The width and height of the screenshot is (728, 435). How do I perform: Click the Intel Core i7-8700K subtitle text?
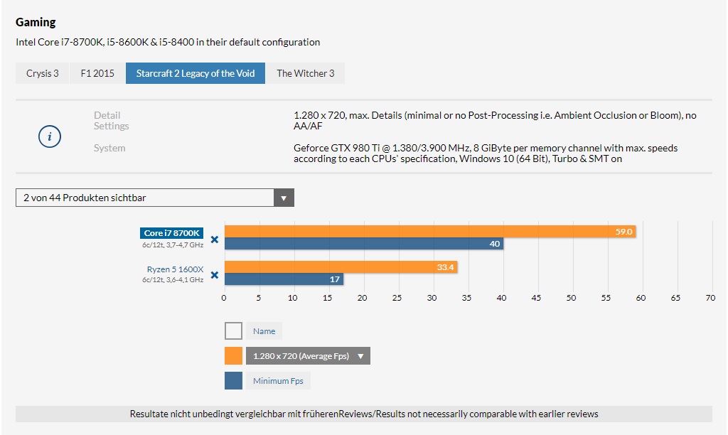(x=168, y=42)
